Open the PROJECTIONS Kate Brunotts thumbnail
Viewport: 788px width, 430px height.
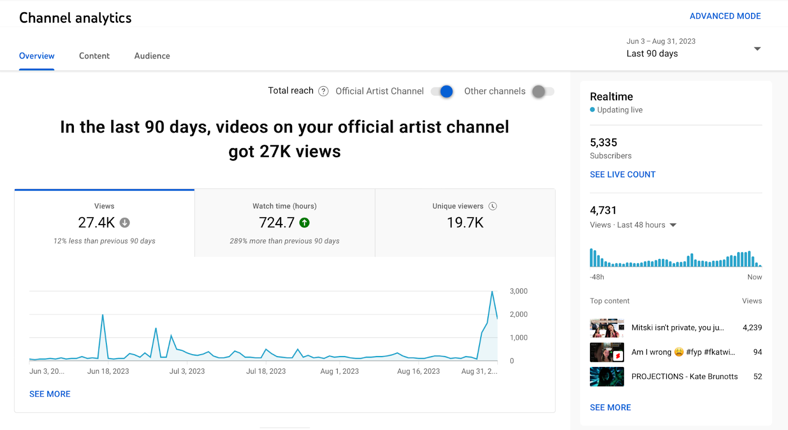[x=607, y=377]
